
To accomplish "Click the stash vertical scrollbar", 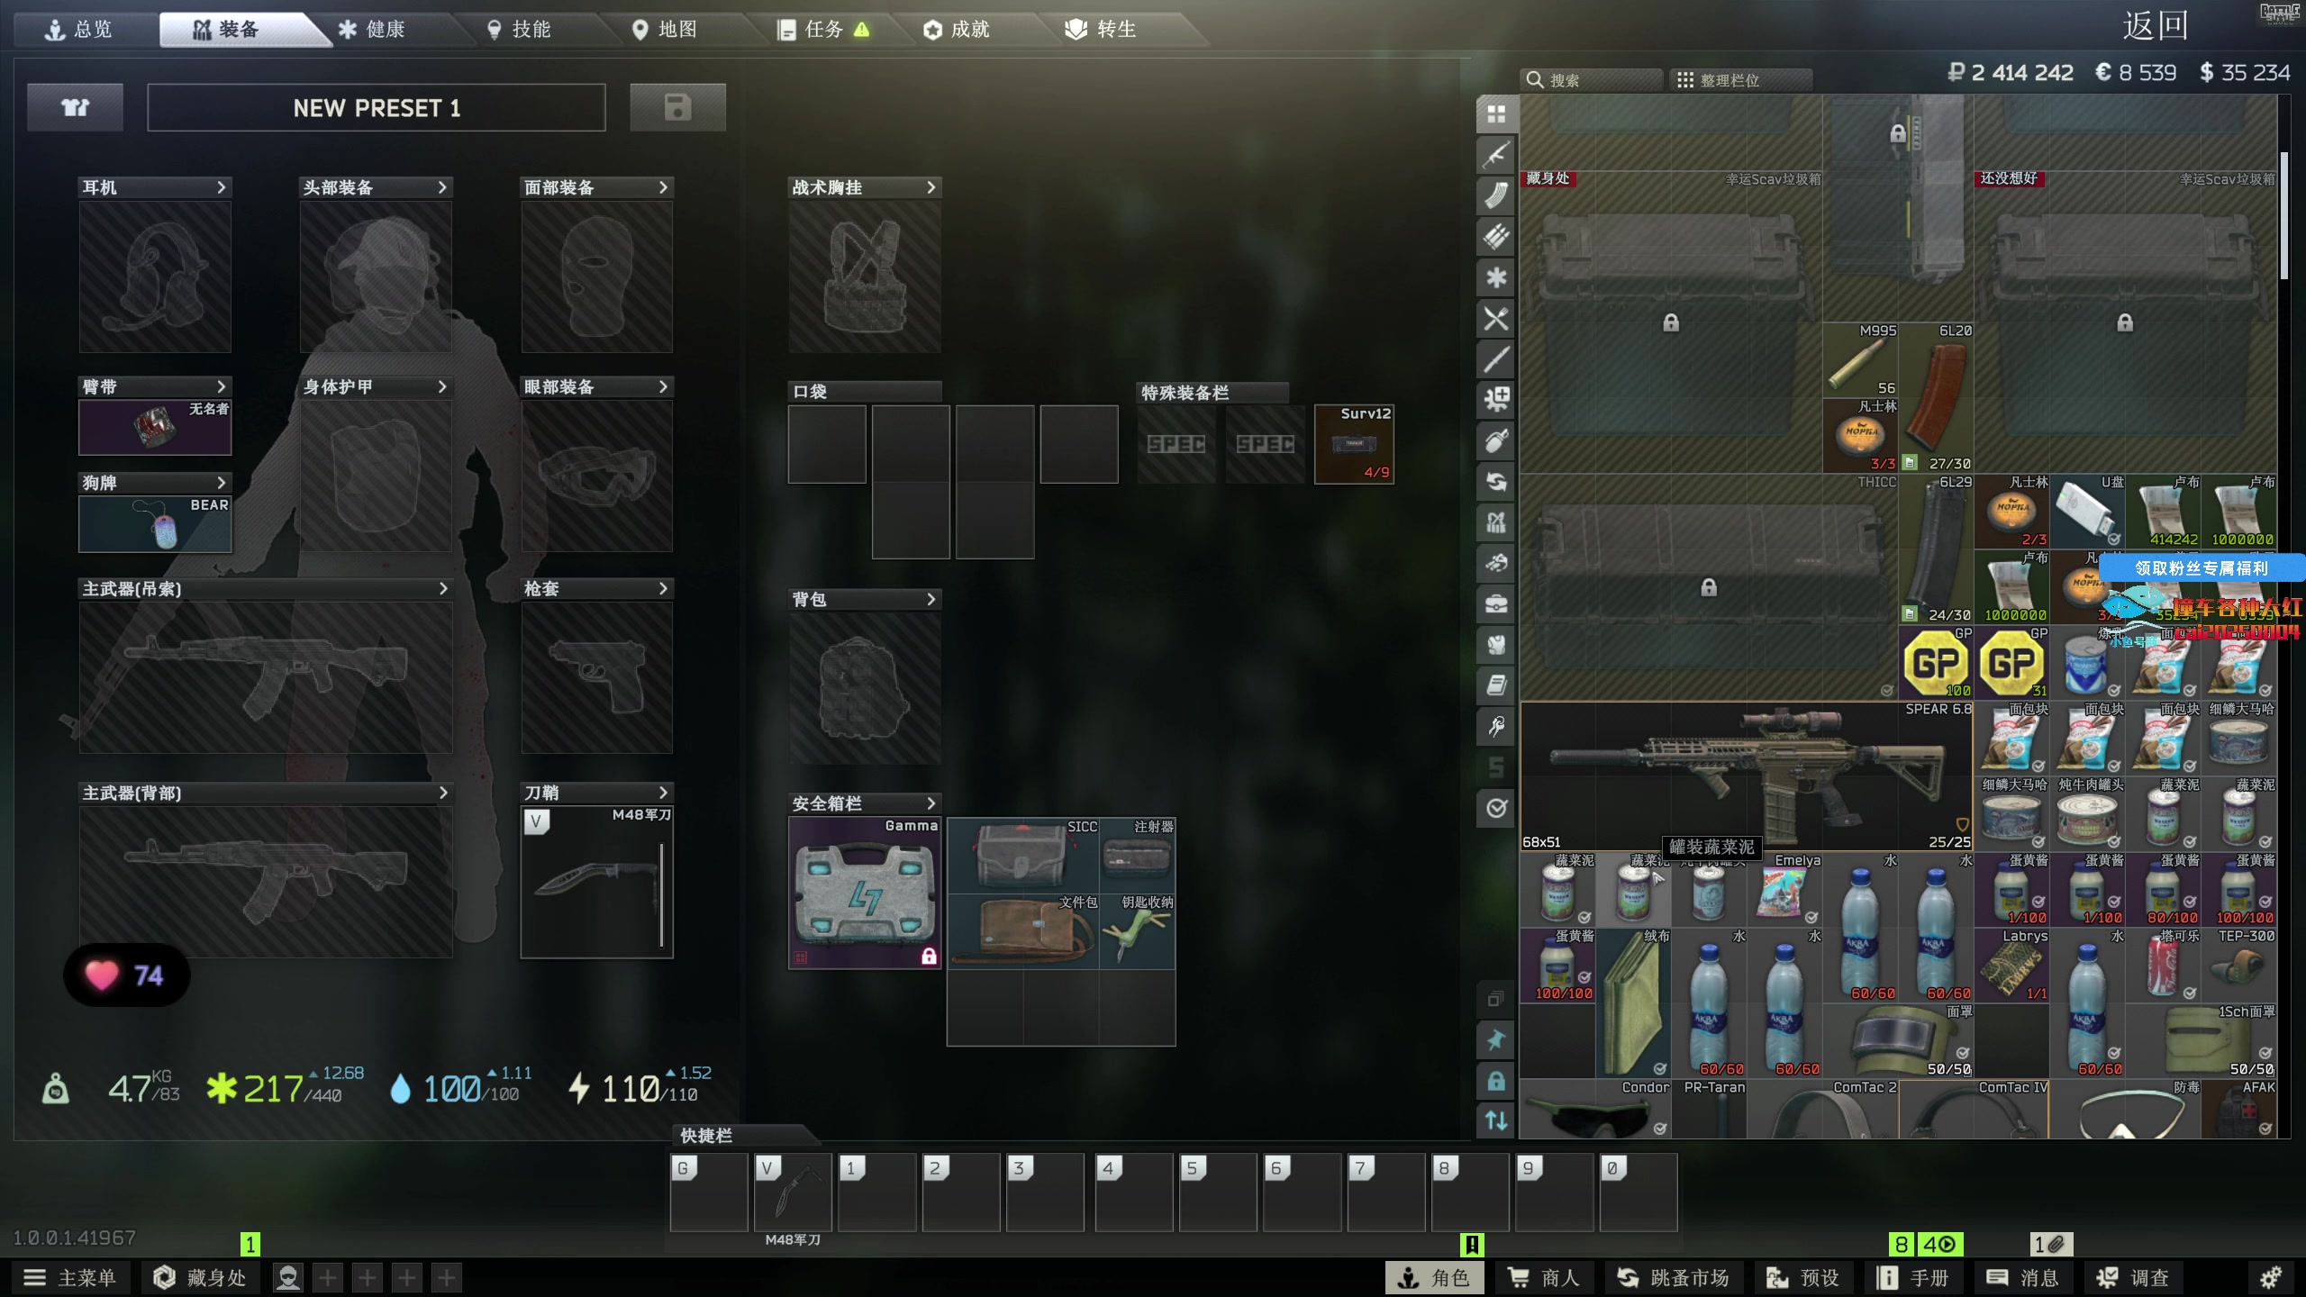I will click(2283, 216).
